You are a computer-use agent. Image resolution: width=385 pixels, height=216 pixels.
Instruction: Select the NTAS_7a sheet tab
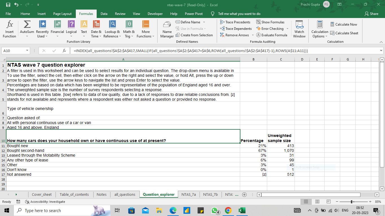[188, 194]
